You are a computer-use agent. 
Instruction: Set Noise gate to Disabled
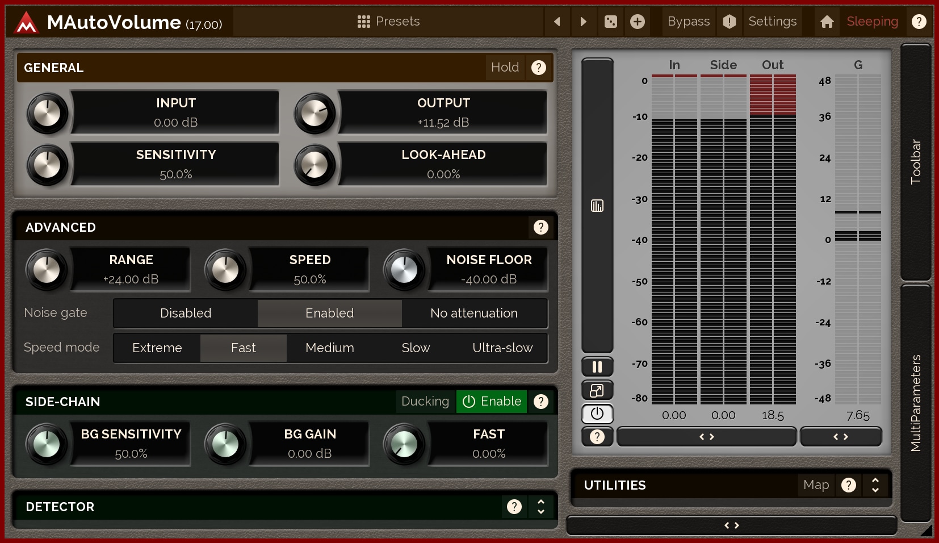(x=186, y=314)
